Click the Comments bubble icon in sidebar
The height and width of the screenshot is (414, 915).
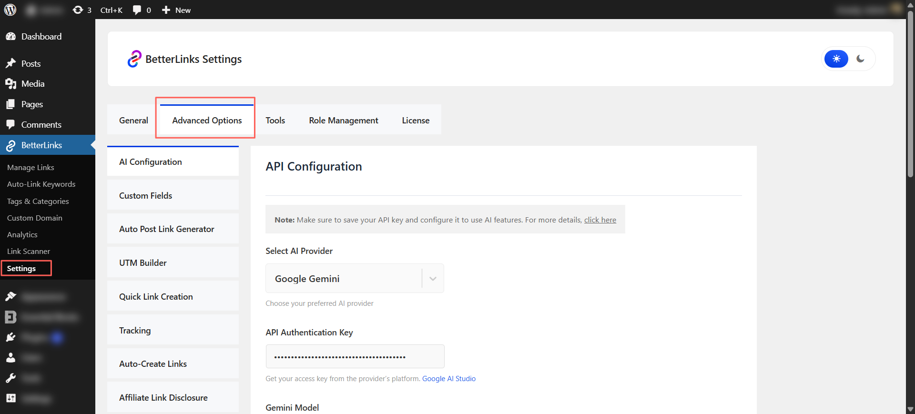click(x=10, y=124)
